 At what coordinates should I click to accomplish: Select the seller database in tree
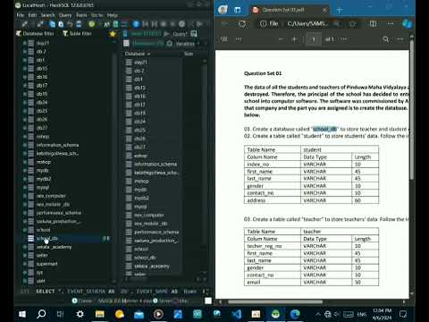pyautogui.click(x=42, y=255)
